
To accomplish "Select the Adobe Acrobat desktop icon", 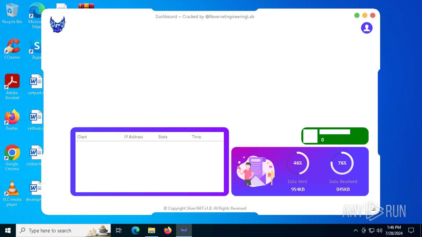I will pyautogui.click(x=12, y=87).
